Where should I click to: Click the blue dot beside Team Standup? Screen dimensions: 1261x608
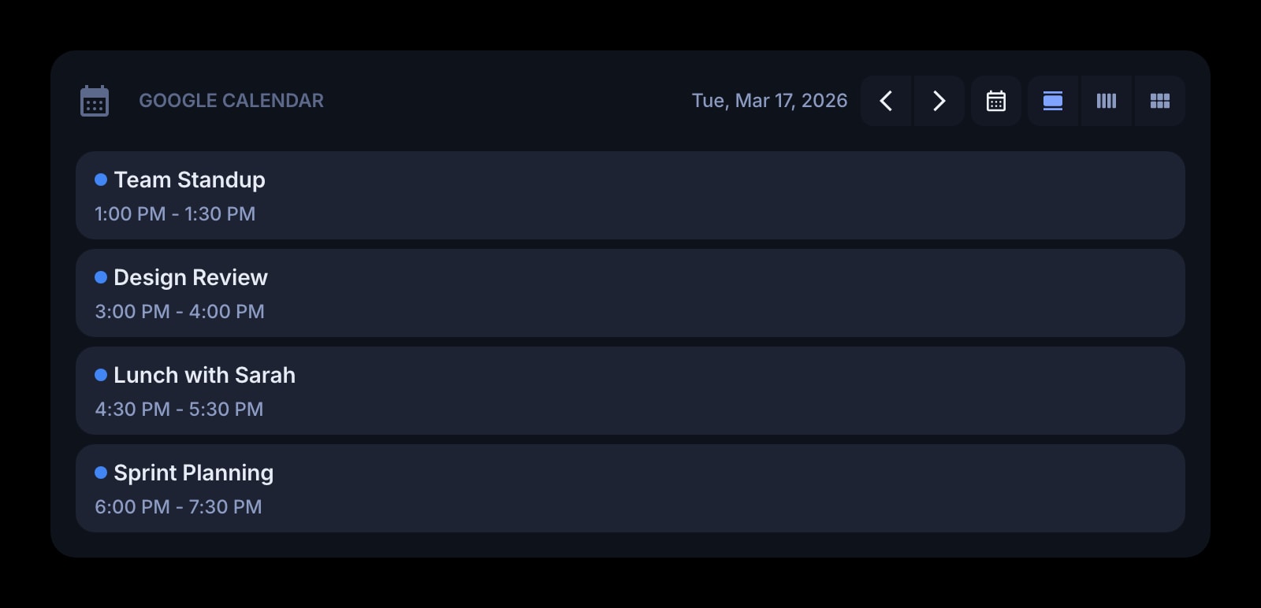point(100,180)
